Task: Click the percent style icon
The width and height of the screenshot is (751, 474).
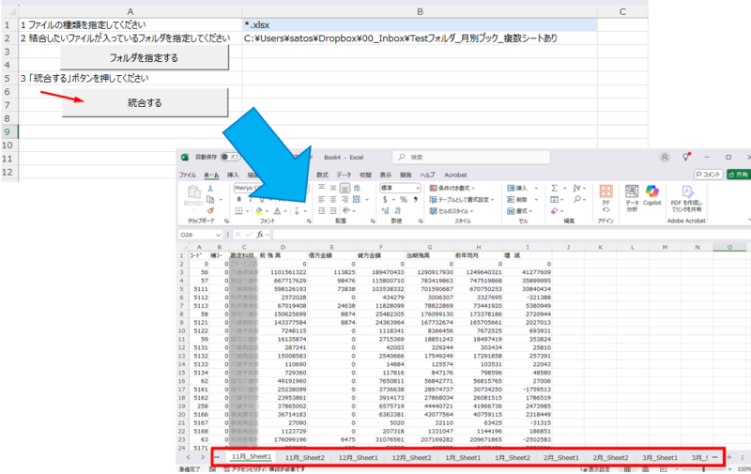Action: pos(402,199)
